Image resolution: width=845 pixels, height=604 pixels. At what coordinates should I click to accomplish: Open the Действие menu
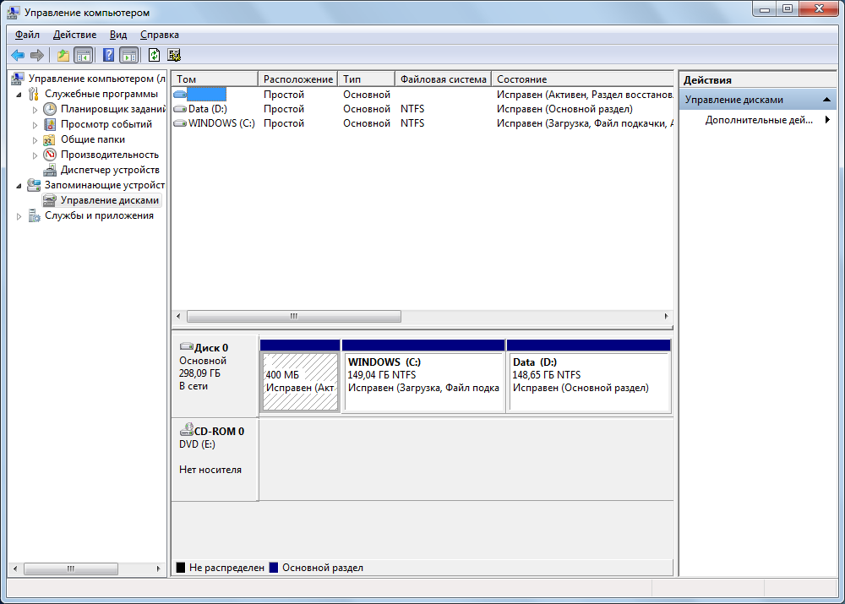point(74,35)
